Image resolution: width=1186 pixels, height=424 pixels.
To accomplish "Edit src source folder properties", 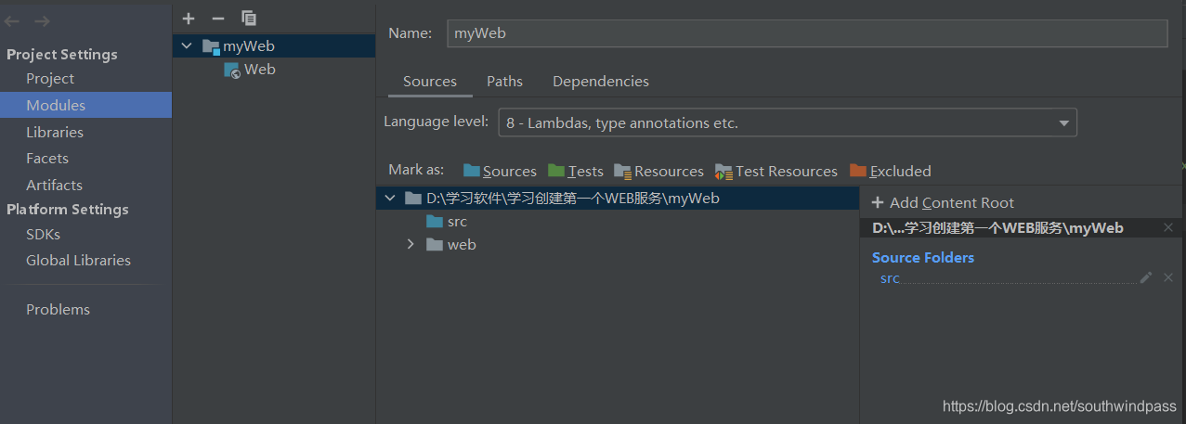I will click(x=1146, y=277).
